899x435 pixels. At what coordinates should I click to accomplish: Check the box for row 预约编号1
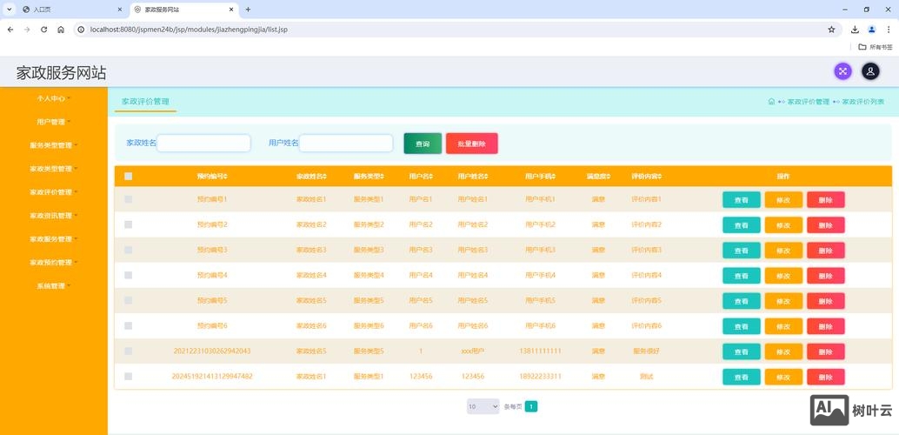click(129, 199)
